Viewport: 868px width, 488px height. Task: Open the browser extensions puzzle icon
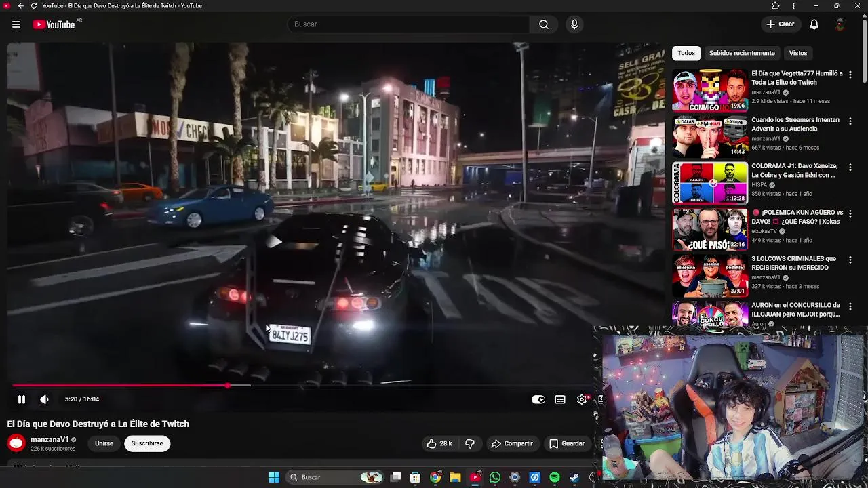pyautogui.click(x=776, y=5)
